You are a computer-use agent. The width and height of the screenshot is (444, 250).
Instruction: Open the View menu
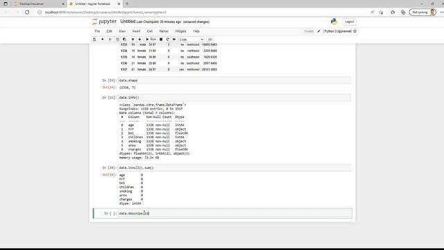pos(122,31)
